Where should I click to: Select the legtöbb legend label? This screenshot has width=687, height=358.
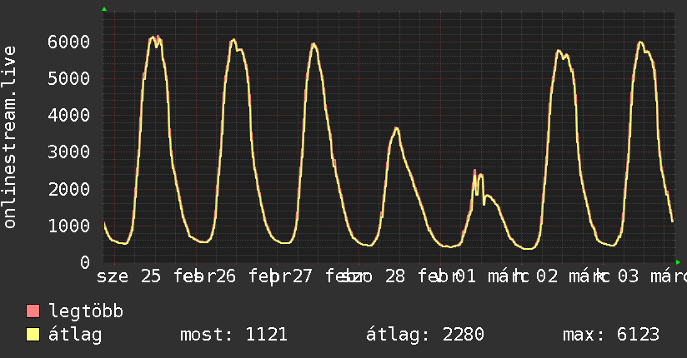(86, 311)
